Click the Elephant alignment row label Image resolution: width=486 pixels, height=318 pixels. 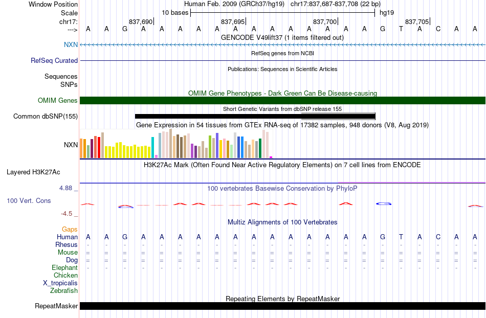(x=64, y=267)
